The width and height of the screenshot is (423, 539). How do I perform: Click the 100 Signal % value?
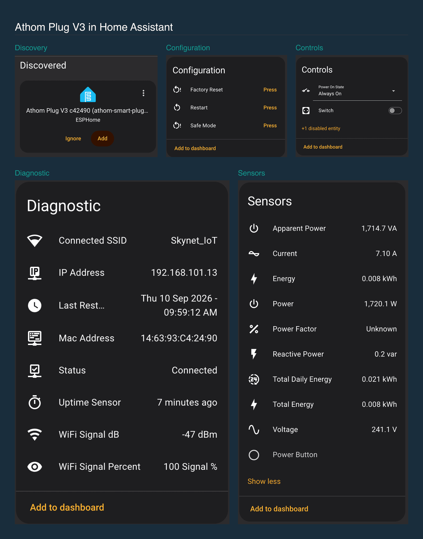190,467
